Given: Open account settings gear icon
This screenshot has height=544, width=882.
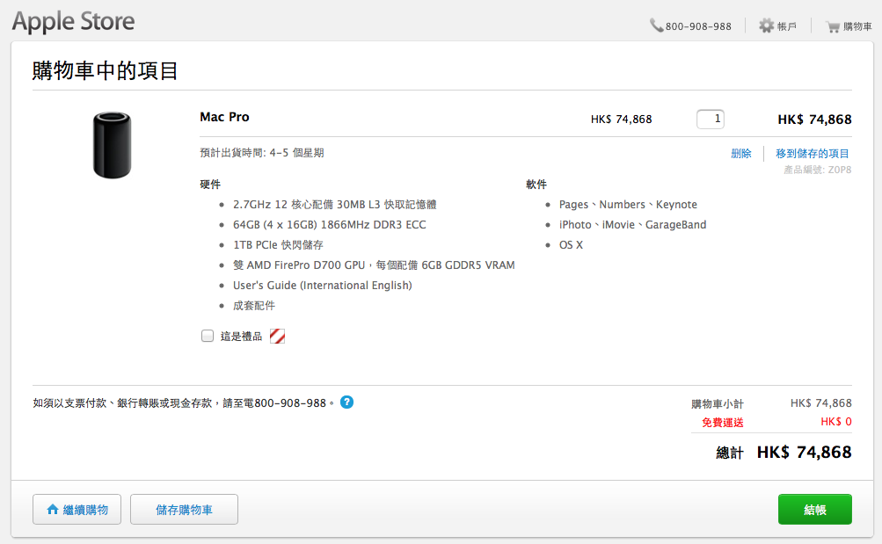Looking at the screenshot, I should pos(766,25).
